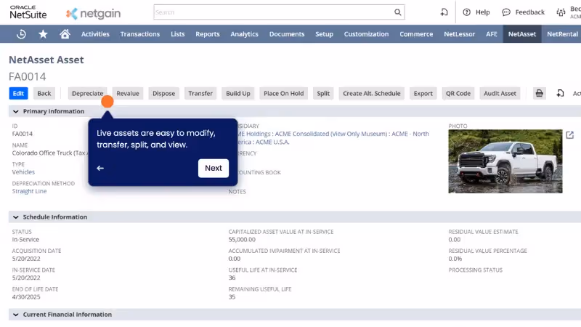Open the Customization menu
The height and width of the screenshot is (327, 581).
pos(366,34)
